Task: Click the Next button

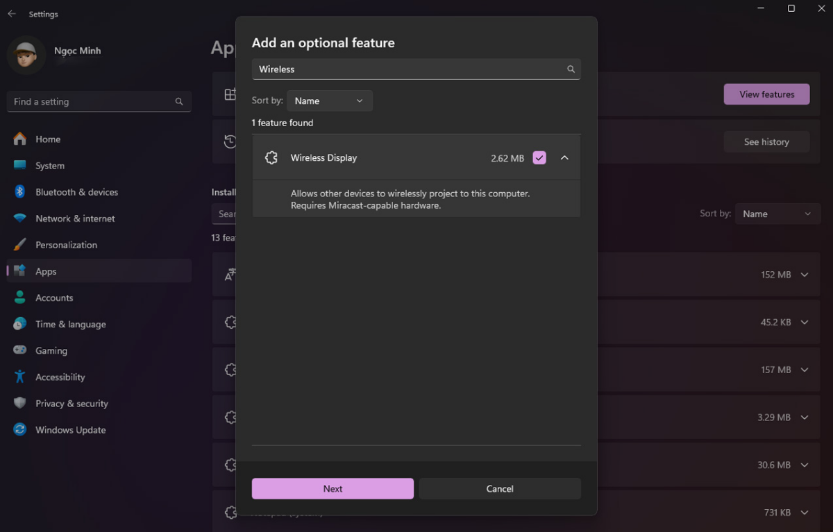Action: coord(333,489)
